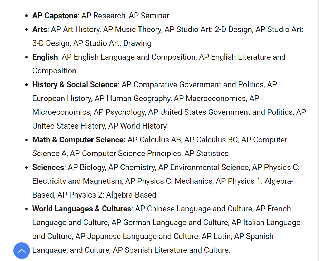The width and height of the screenshot is (319, 261).
Task: Click the text 'AP Psychology'
Action: click(x=119, y=112)
